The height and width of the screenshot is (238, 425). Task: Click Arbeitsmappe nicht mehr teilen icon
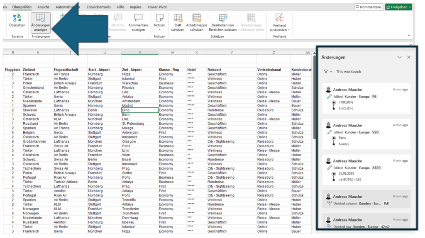coord(251,18)
